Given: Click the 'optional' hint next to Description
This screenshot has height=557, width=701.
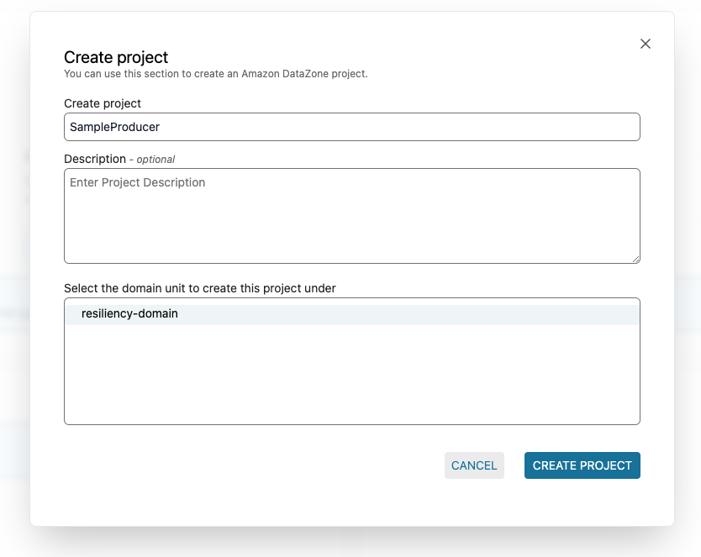Looking at the screenshot, I should tap(155, 160).
